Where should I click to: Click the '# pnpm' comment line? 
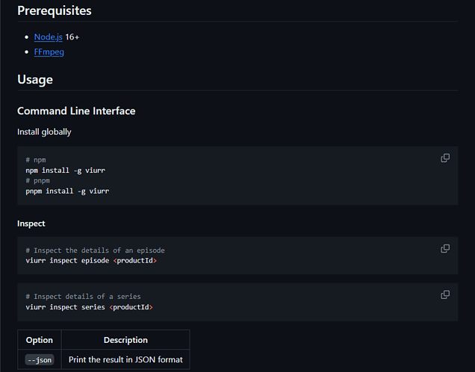point(37,180)
